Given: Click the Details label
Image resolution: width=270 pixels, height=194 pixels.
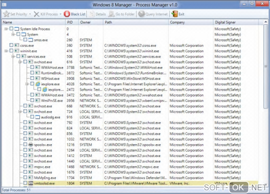Looking at the screenshot, I should coord(101,14).
